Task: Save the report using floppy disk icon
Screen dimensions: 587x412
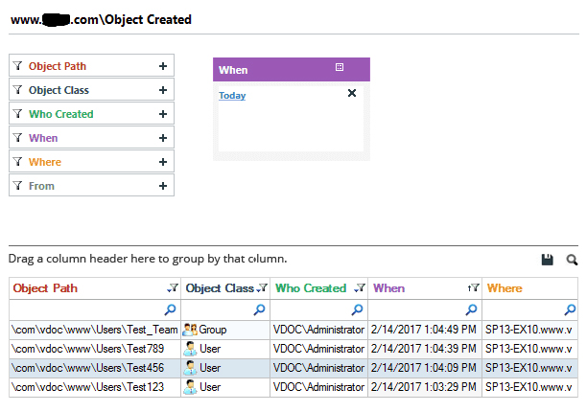Action: point(548,260)
